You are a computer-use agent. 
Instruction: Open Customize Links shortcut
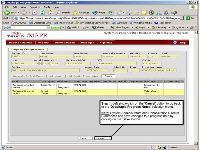pyautogui.click(x=40, y=23)
